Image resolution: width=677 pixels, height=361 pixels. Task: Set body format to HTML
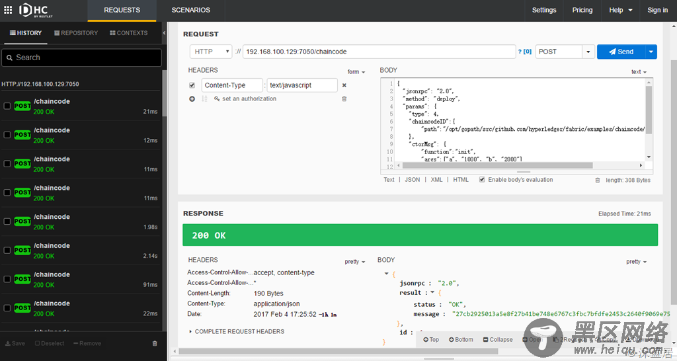tap(461, 180)
